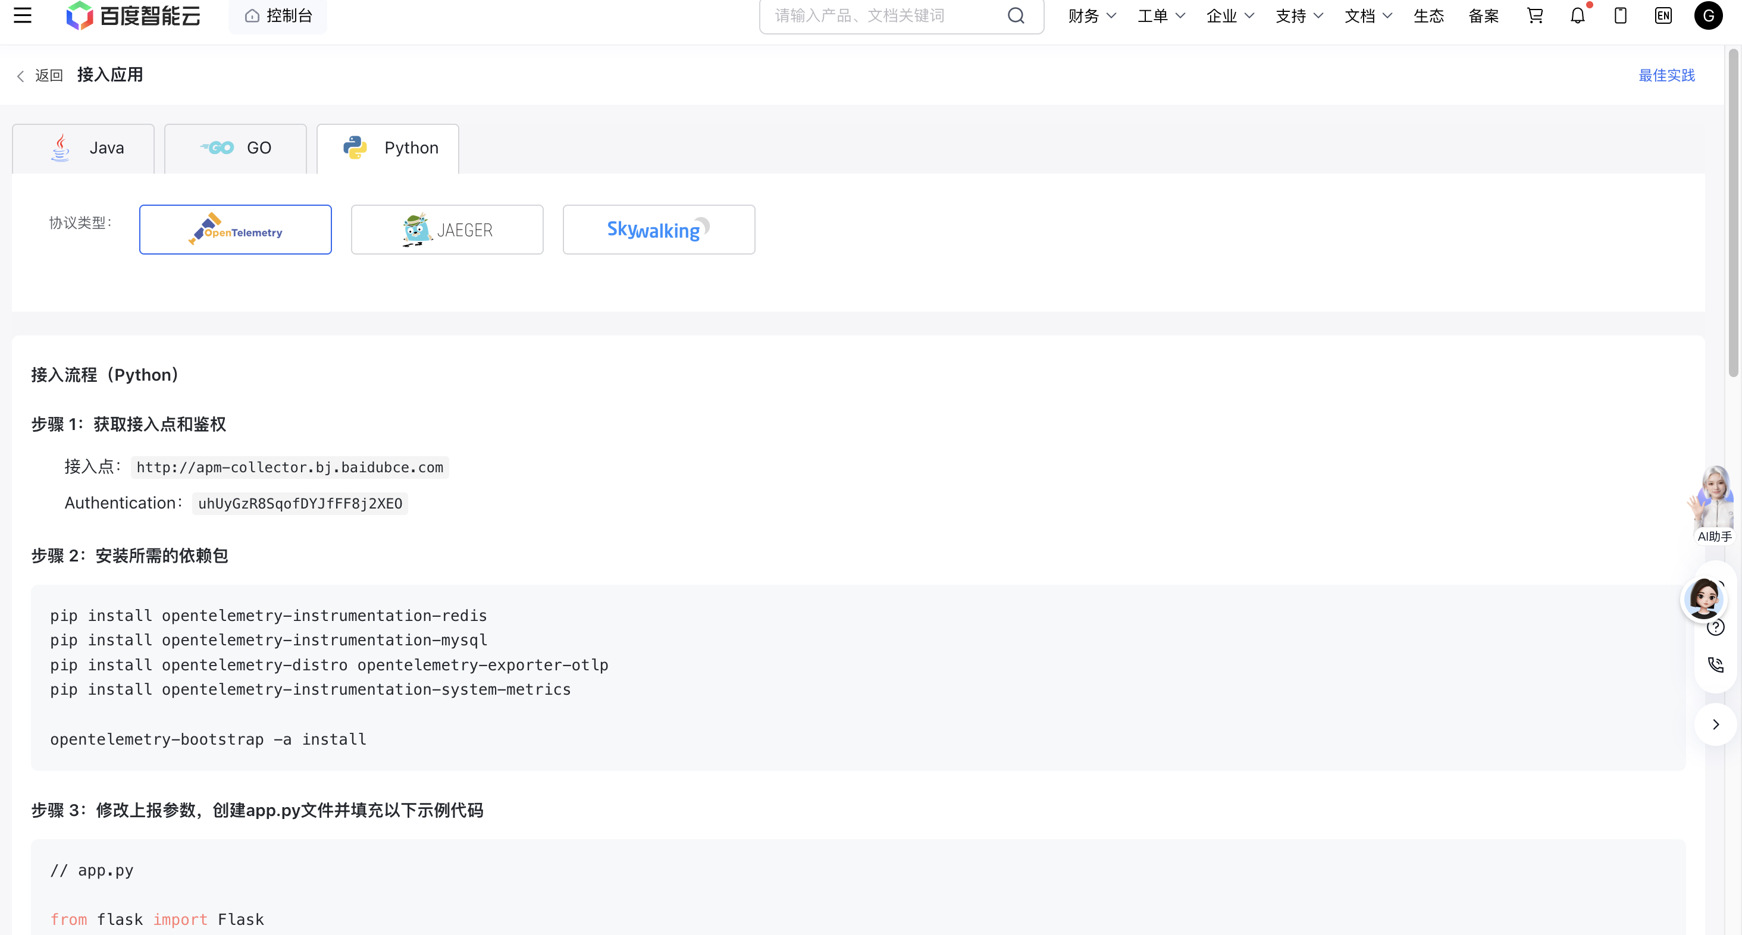Image resolution: width=1742 pixels, height=935 pixels.
Task: Click the 步骤 1：获取接入点和鉴权 heading
Action: pos(129,425)
